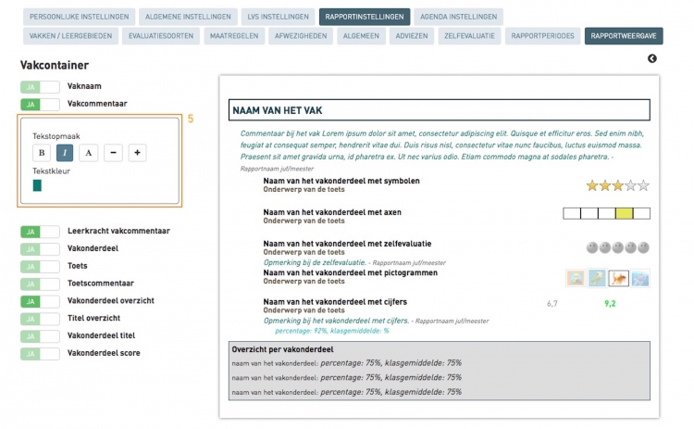Click 'Naam van het vakonderdeel met pictogrammen'
Screen dimensions: 694x429
point(350,273)
